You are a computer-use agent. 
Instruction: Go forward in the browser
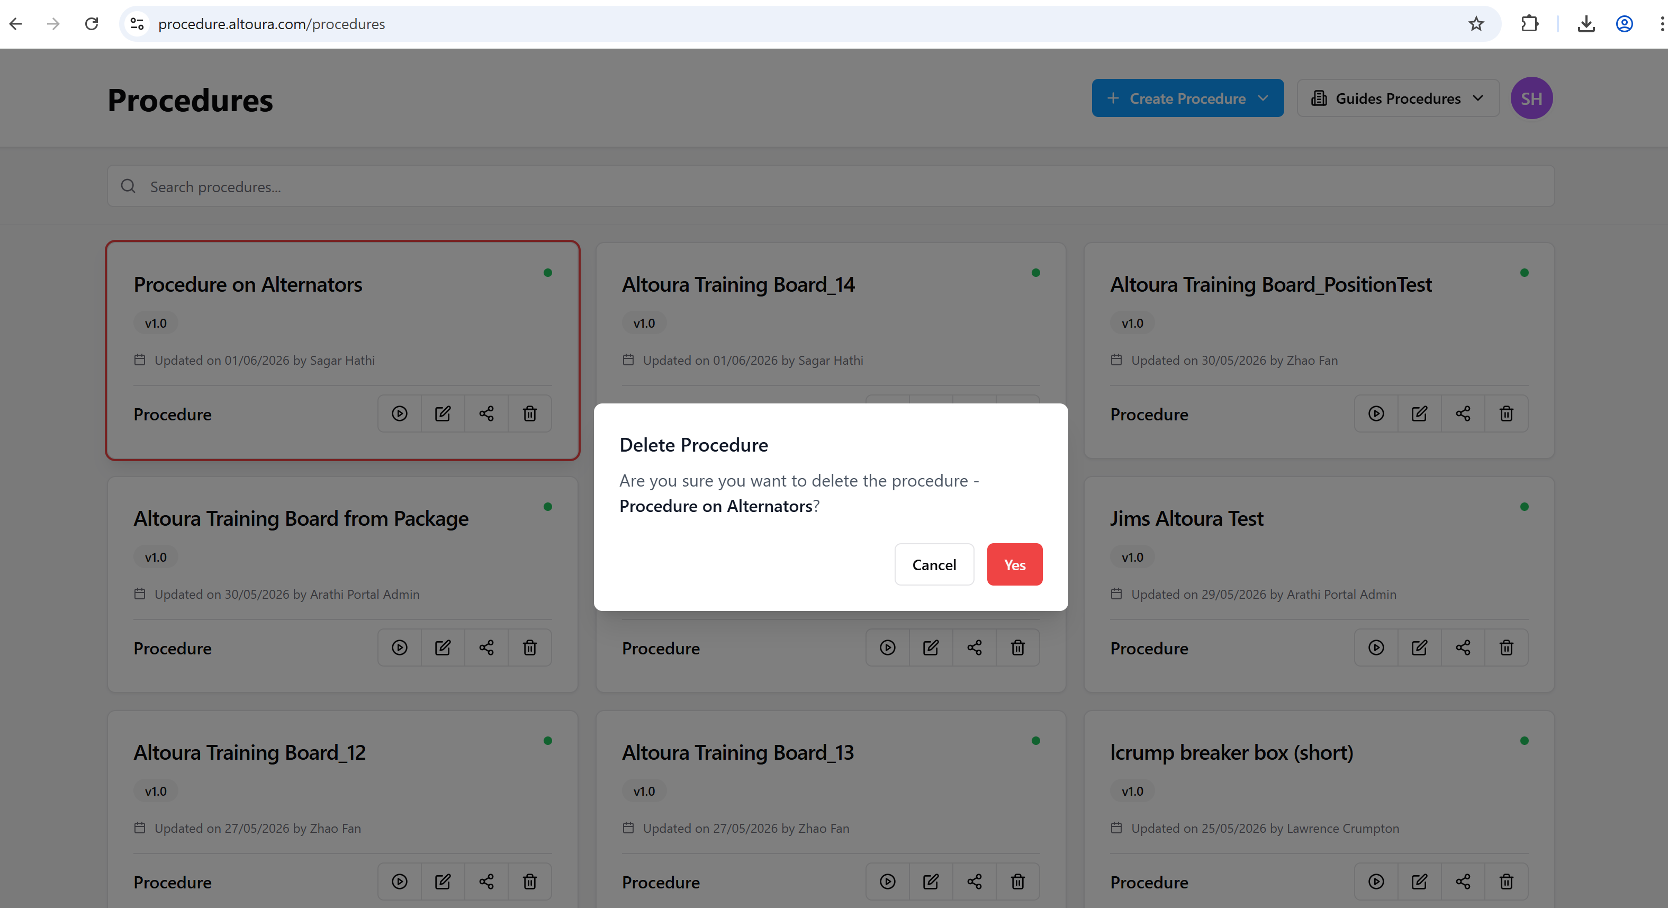[x=54, y=24]
